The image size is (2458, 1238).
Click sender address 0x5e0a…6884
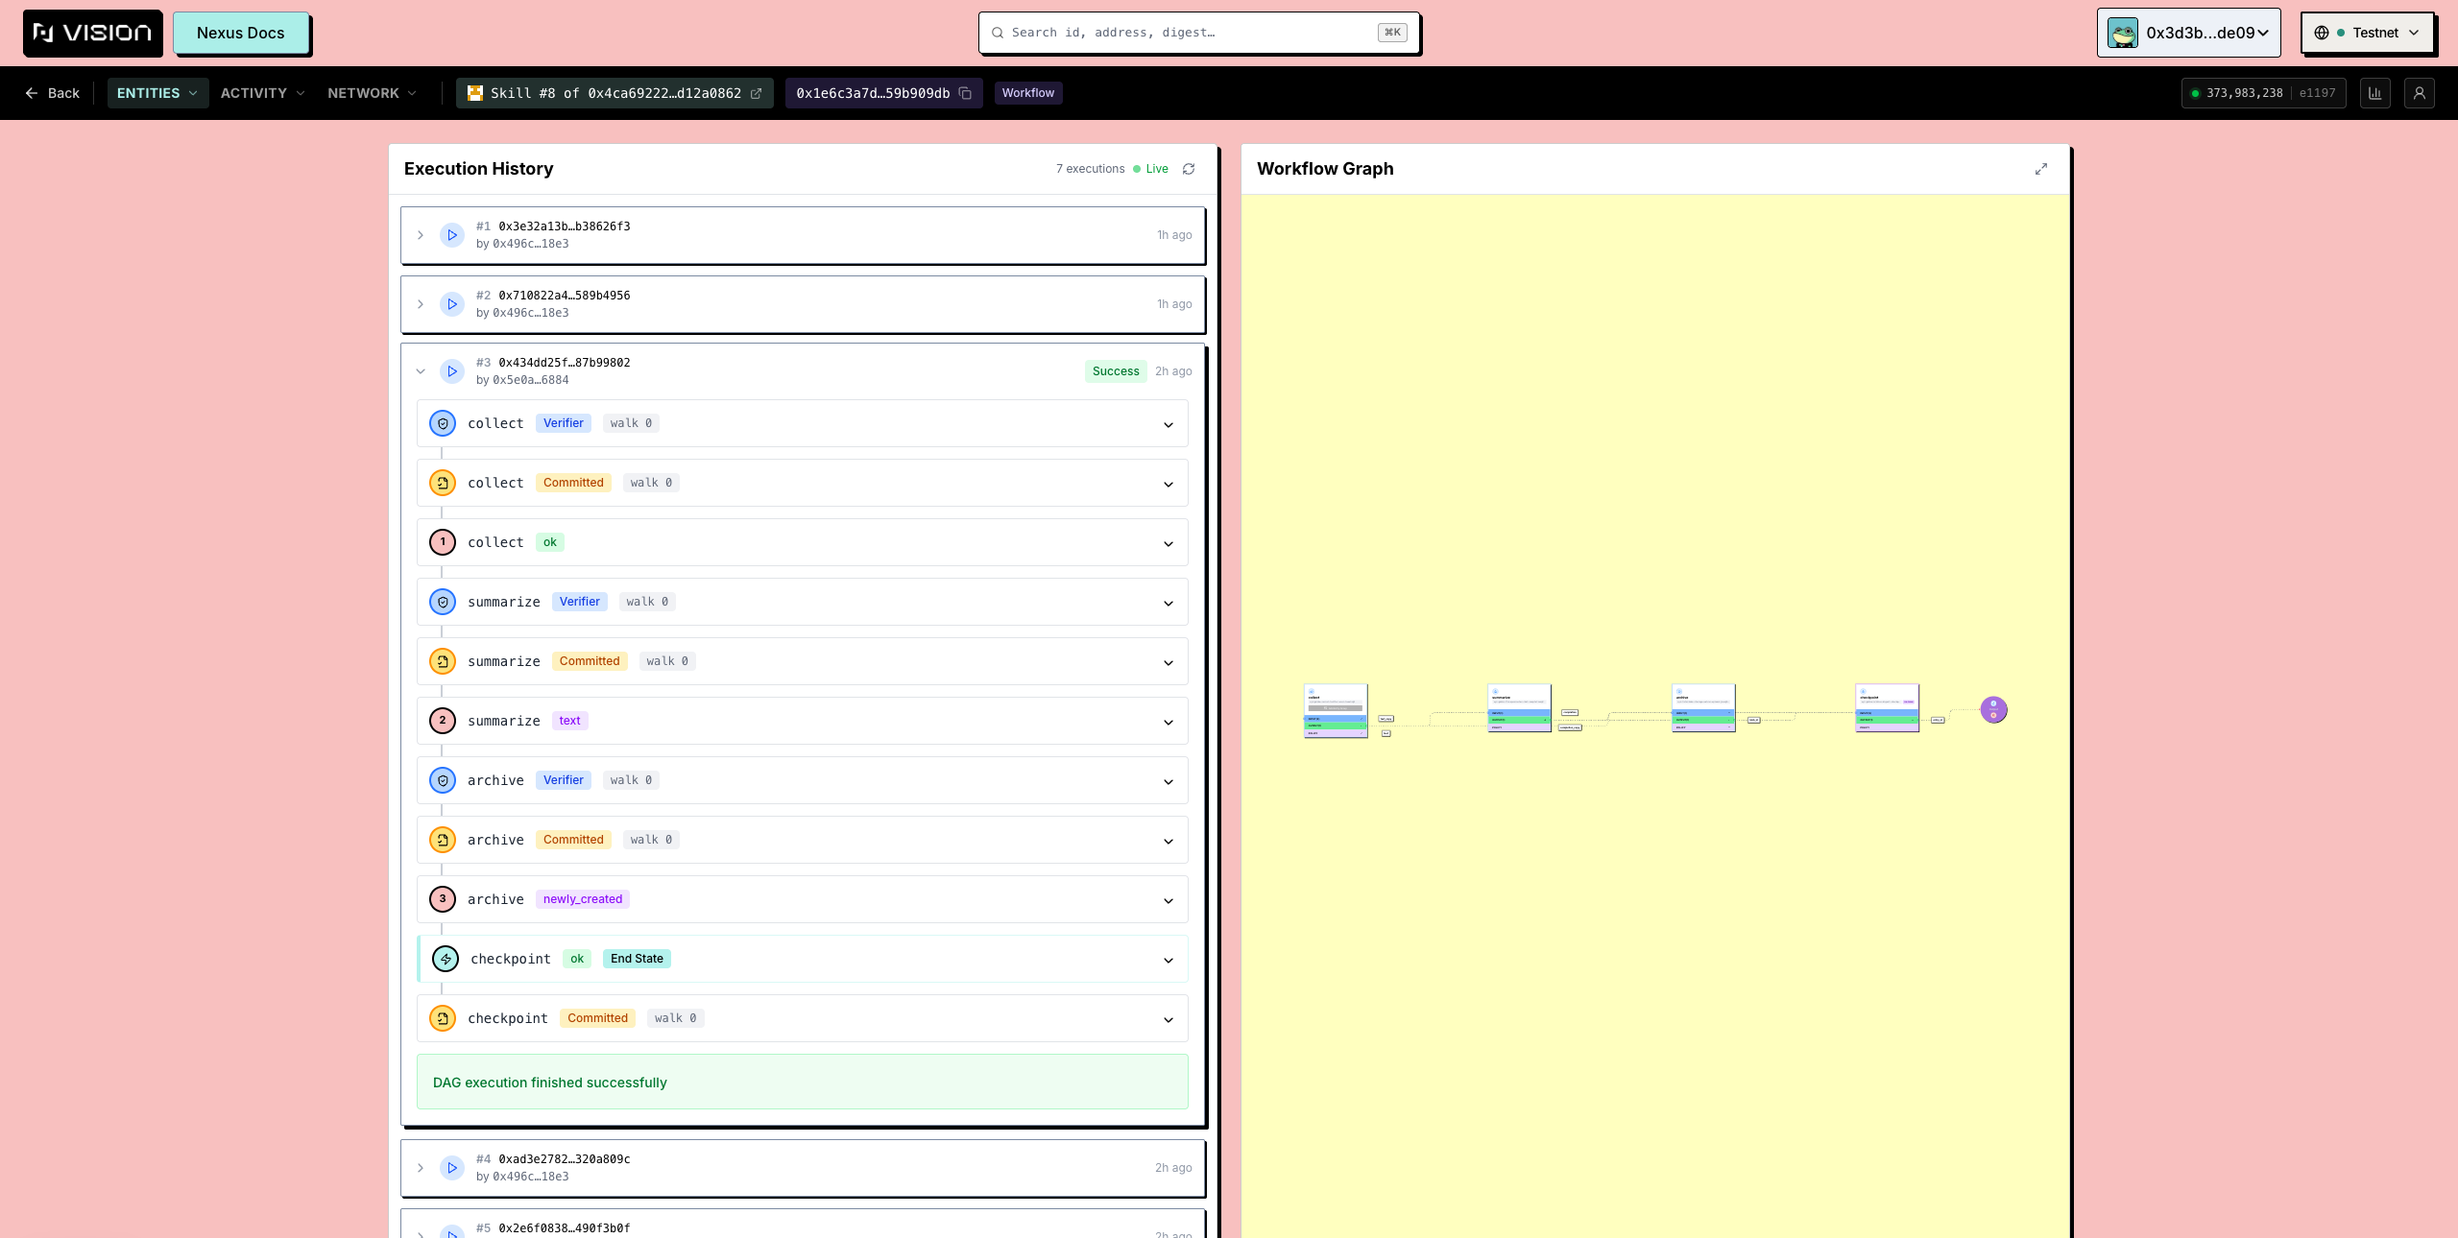(x=531, y=380)
